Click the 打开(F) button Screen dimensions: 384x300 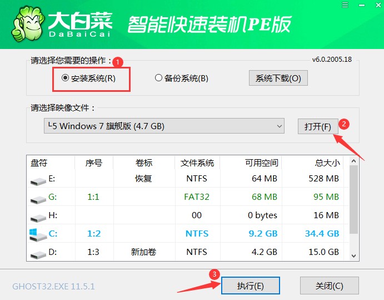pyautogui.click(x=318, y=126)
